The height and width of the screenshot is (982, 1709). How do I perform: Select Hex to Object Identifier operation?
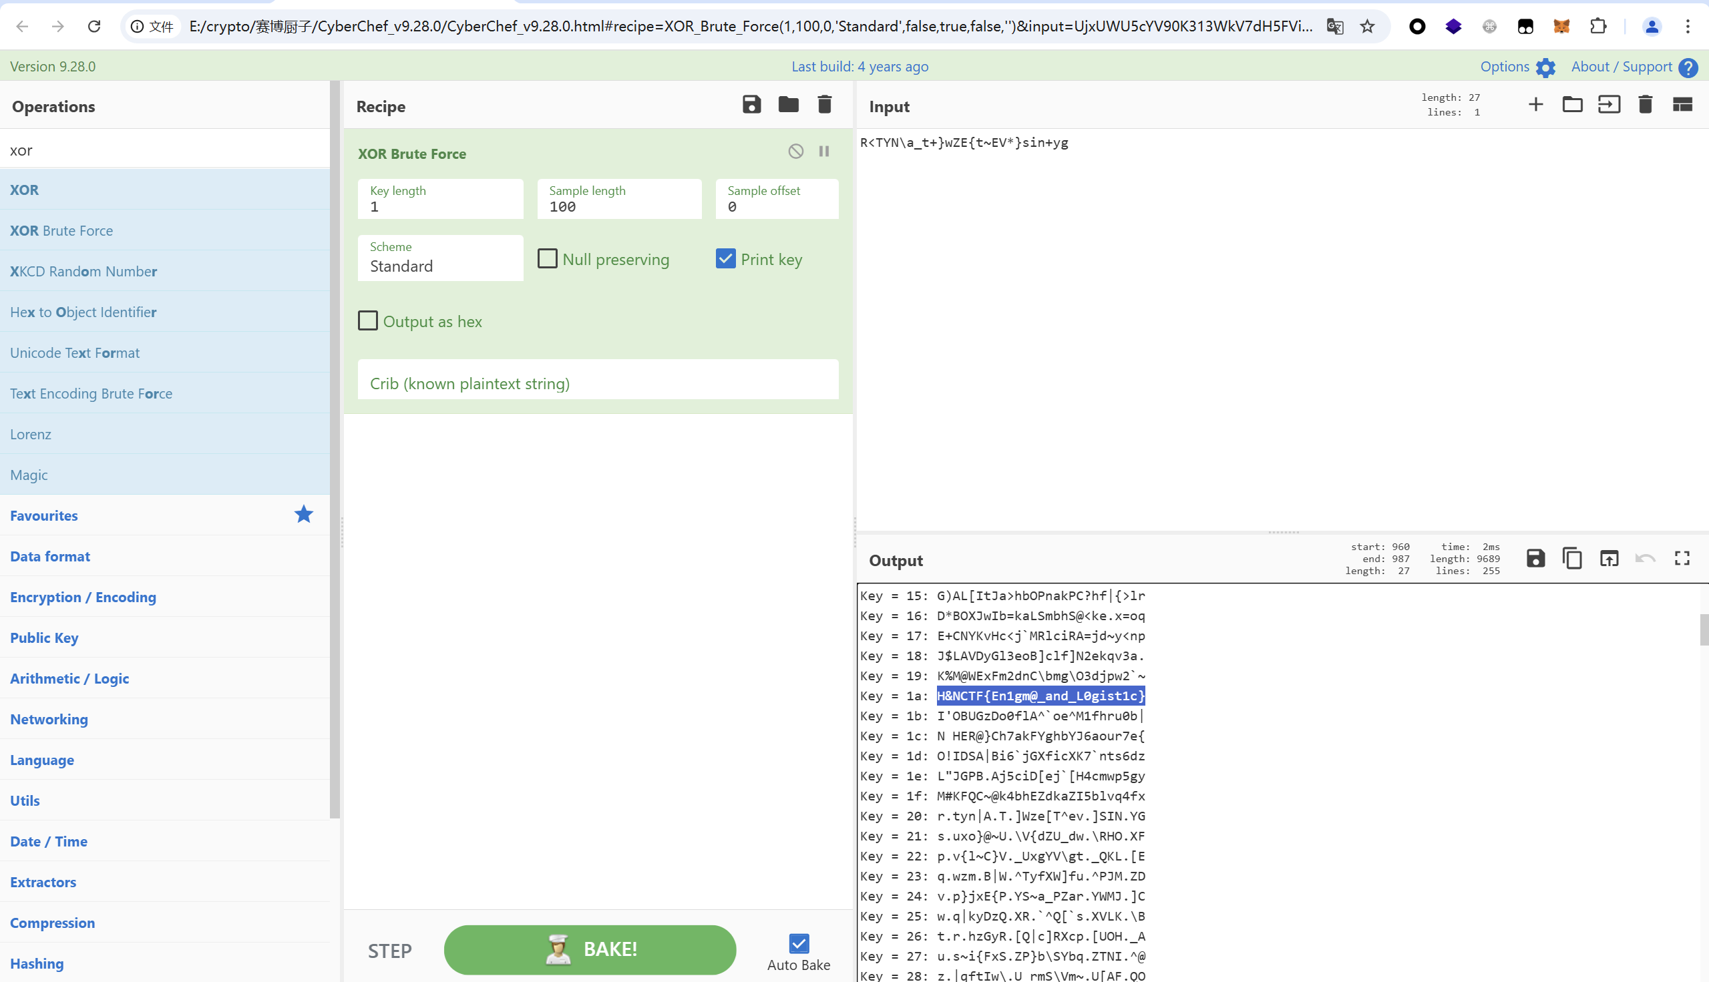pyautogui.click(x=166, y=312)
